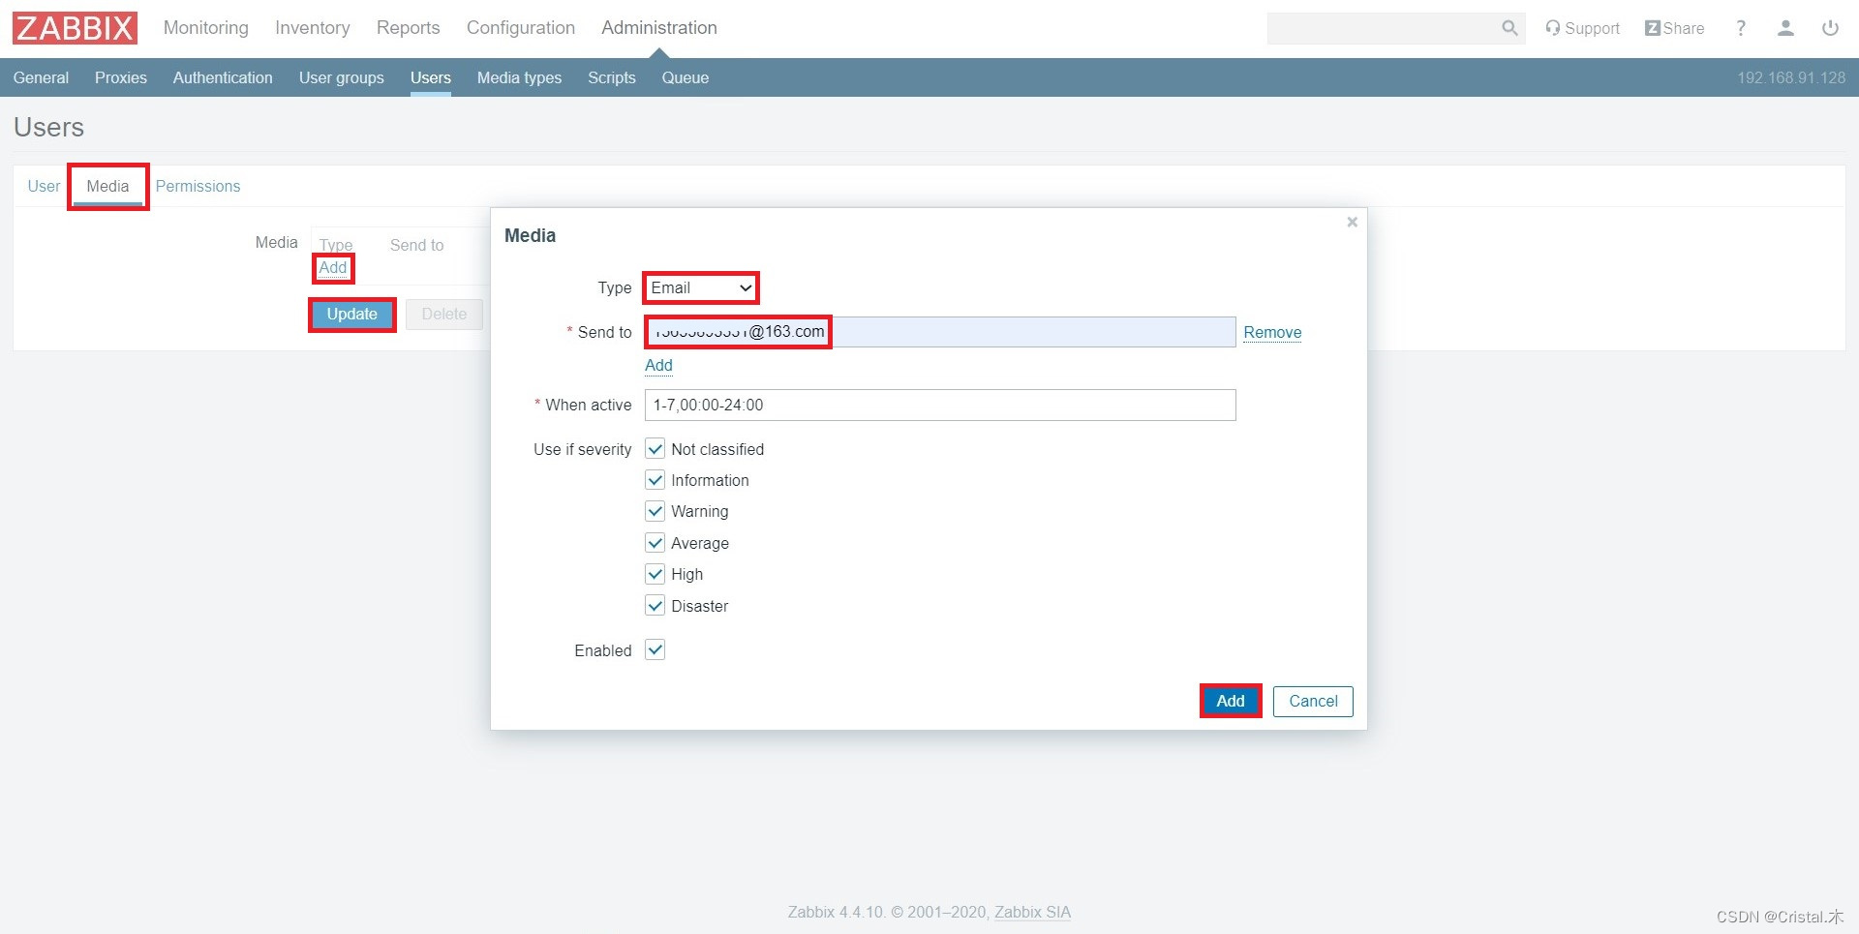This screenshot has width=1859, height=934.
Task: Click the Cancel button in Media dialog
Action: (x=1313, y=701)
